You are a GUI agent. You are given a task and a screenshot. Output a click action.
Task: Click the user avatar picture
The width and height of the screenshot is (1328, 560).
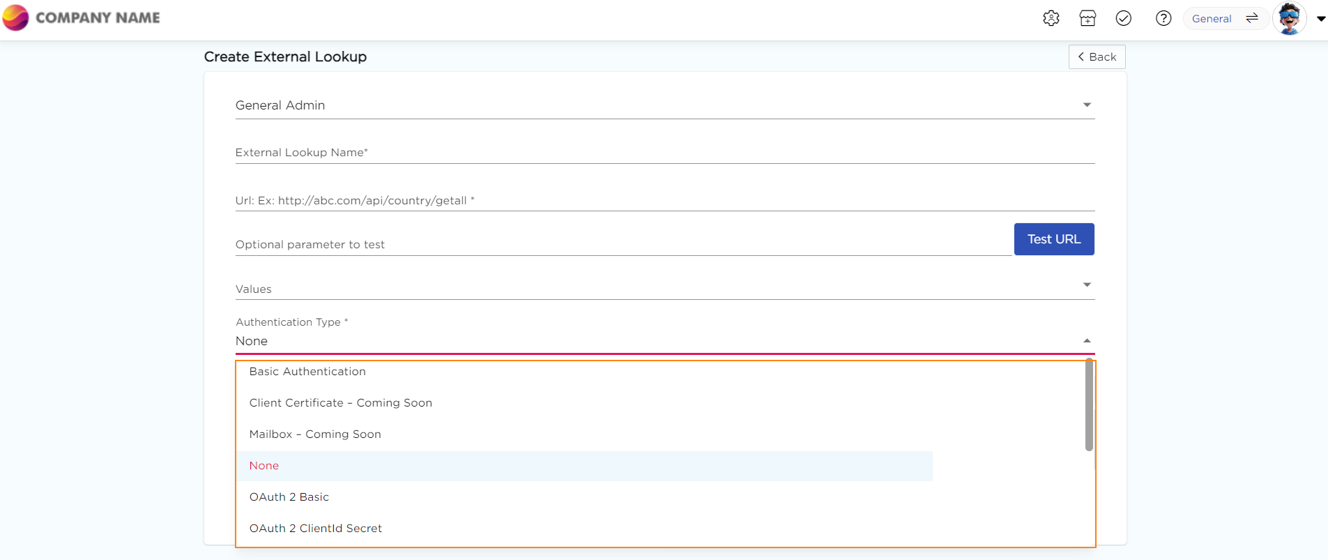point(1289,19)
